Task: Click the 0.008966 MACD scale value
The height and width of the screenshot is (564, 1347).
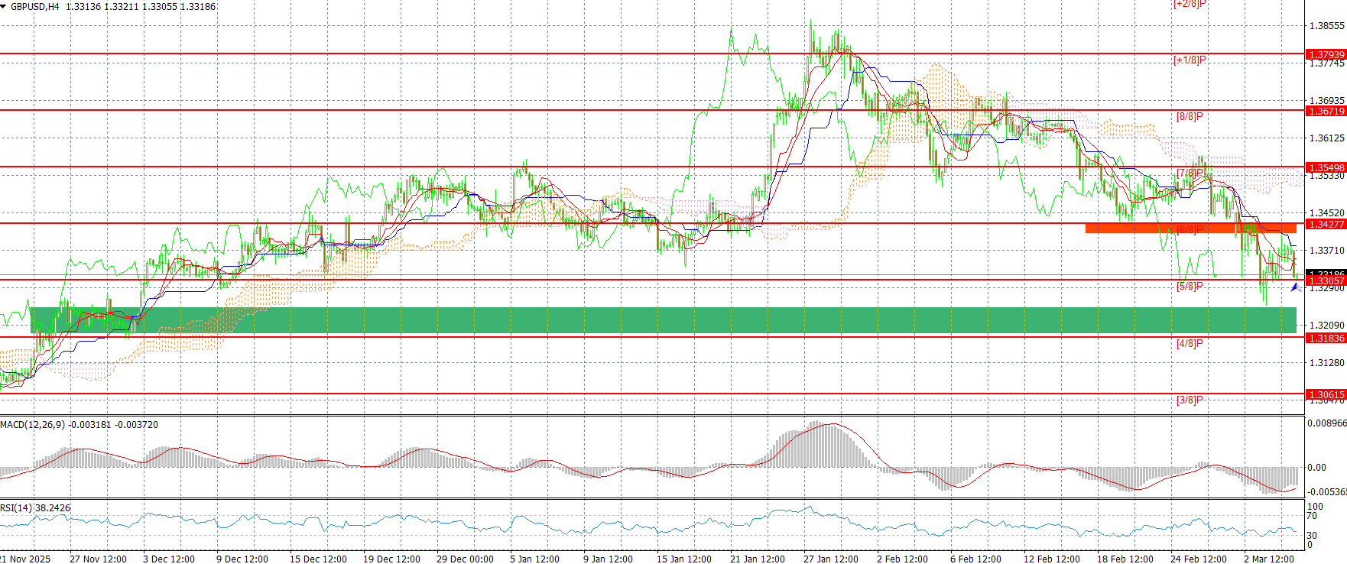Action: click(x=1327, y=423)
